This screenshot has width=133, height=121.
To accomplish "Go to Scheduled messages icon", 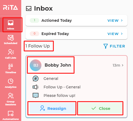I will click(11, 38).
